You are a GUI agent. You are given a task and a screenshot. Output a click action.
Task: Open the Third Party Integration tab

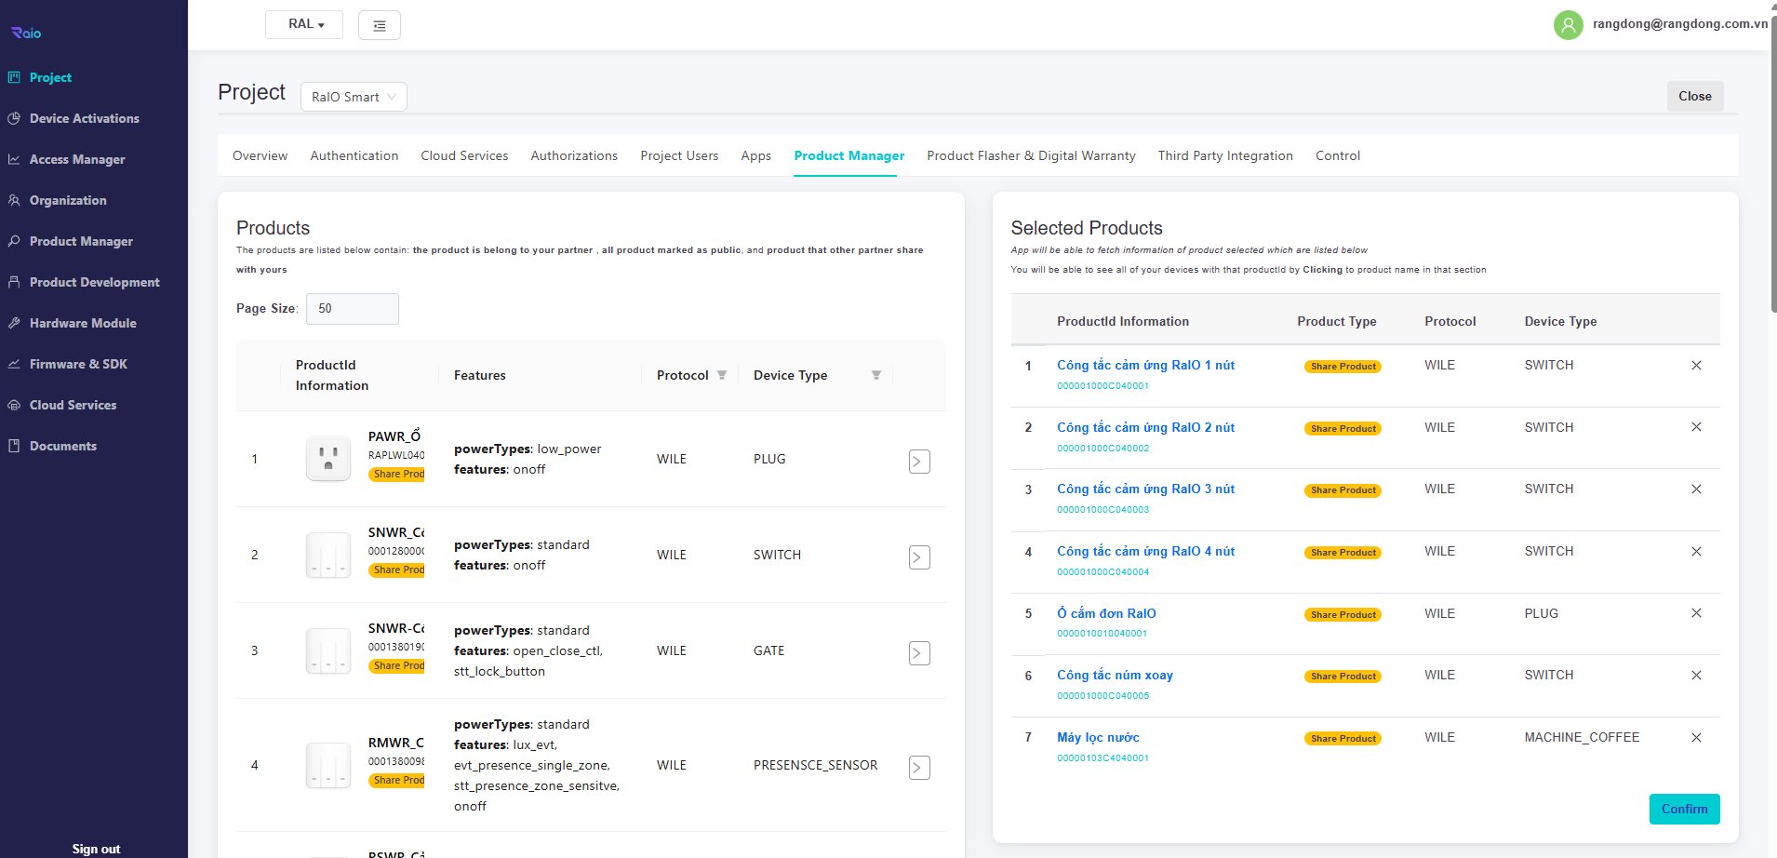[x=1225, y=155]
